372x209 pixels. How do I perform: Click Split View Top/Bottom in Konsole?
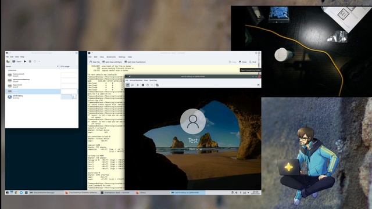click(135, 62)
